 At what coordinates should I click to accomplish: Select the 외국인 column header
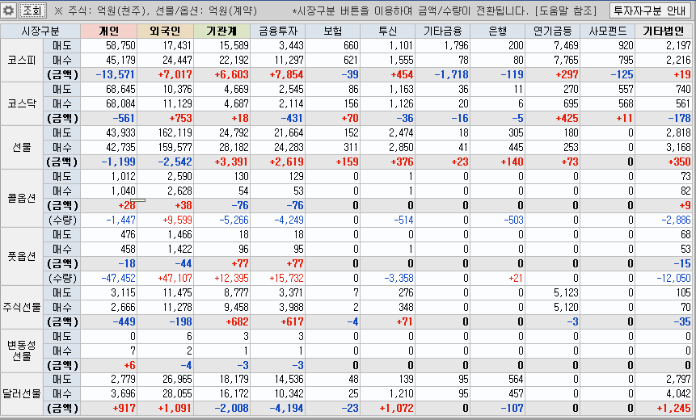(165, 31)
